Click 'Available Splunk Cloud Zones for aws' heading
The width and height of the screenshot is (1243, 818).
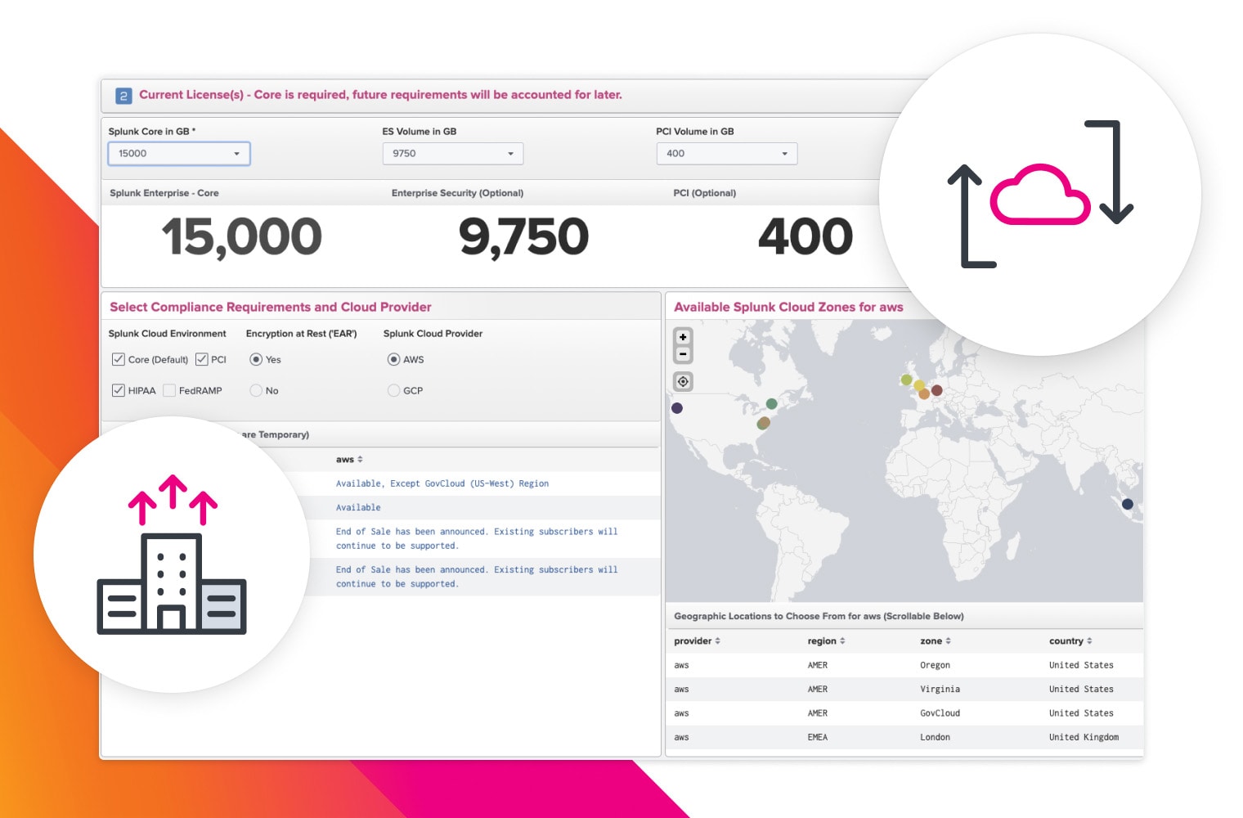pos(788,307)
